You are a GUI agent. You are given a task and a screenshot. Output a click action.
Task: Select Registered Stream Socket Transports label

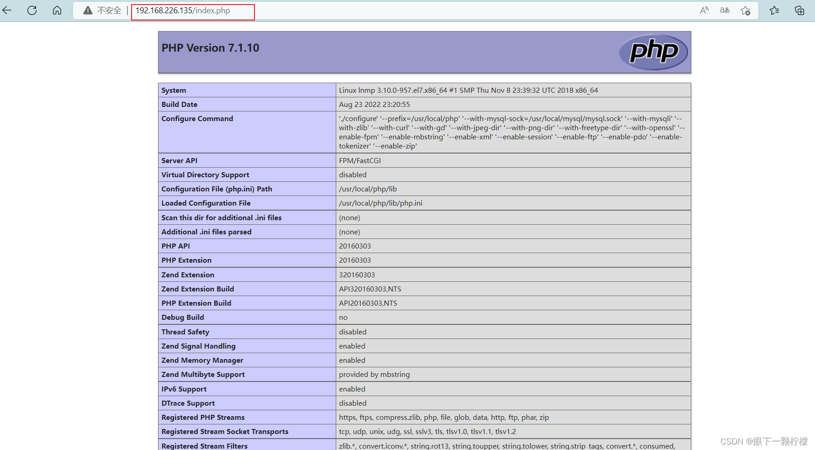[x=225, y=432]
